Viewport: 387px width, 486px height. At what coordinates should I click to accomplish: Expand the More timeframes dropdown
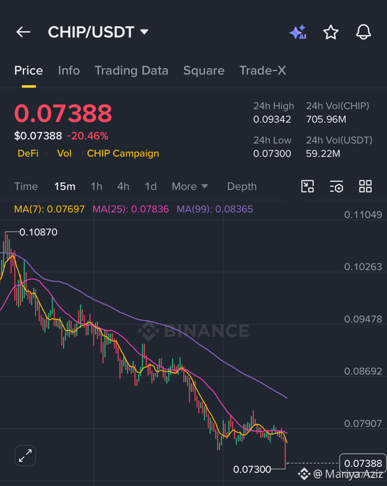click(x=190, y=186)
